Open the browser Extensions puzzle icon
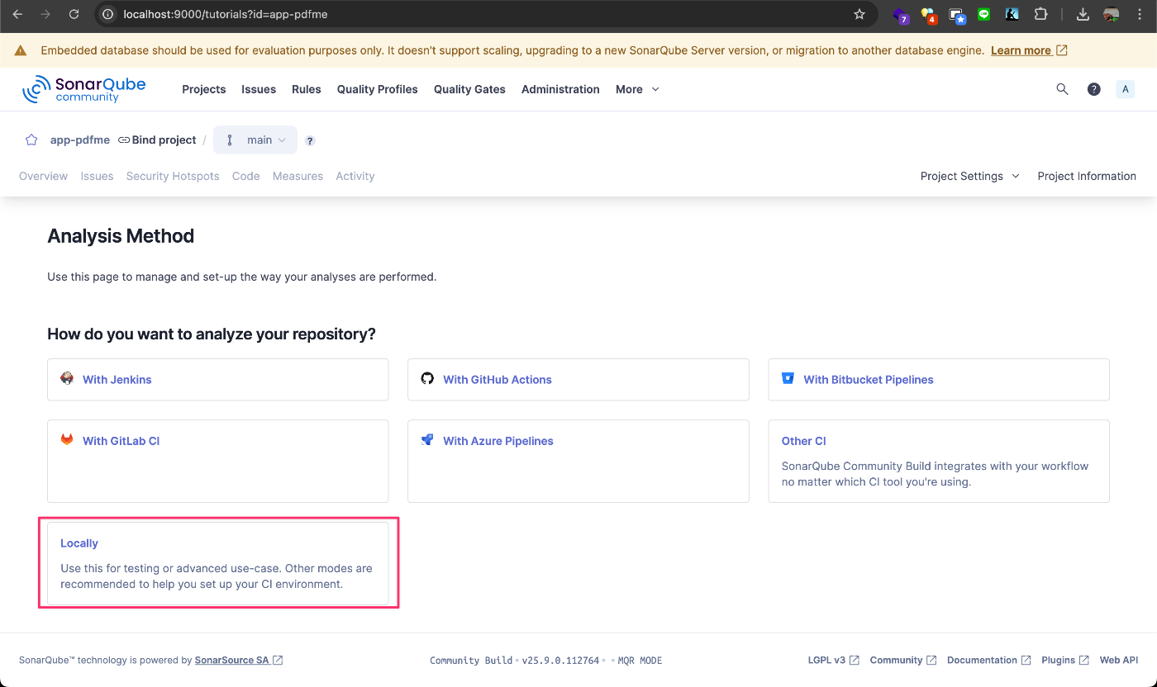Viewport: 1157px width, 687px height. click(x=1040, y=14)
